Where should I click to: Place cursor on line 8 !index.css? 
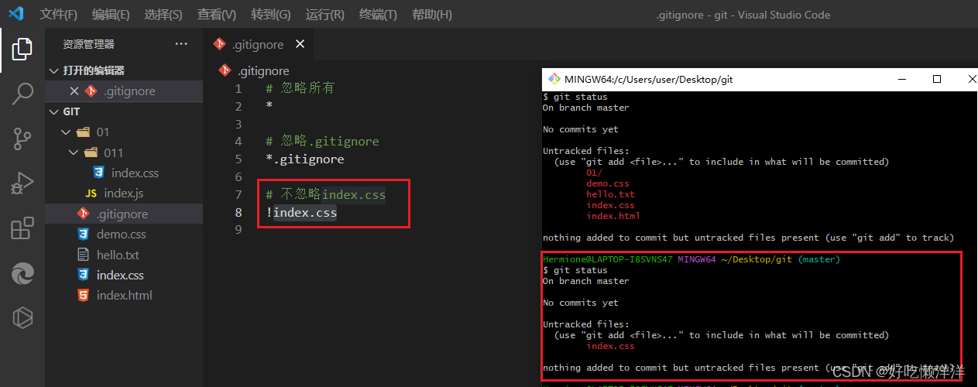301,212
